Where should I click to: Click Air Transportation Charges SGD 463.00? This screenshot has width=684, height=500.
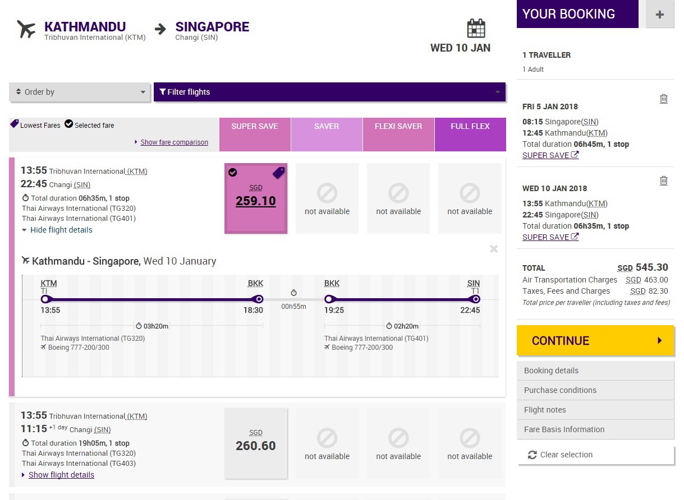tap(595, 280)
